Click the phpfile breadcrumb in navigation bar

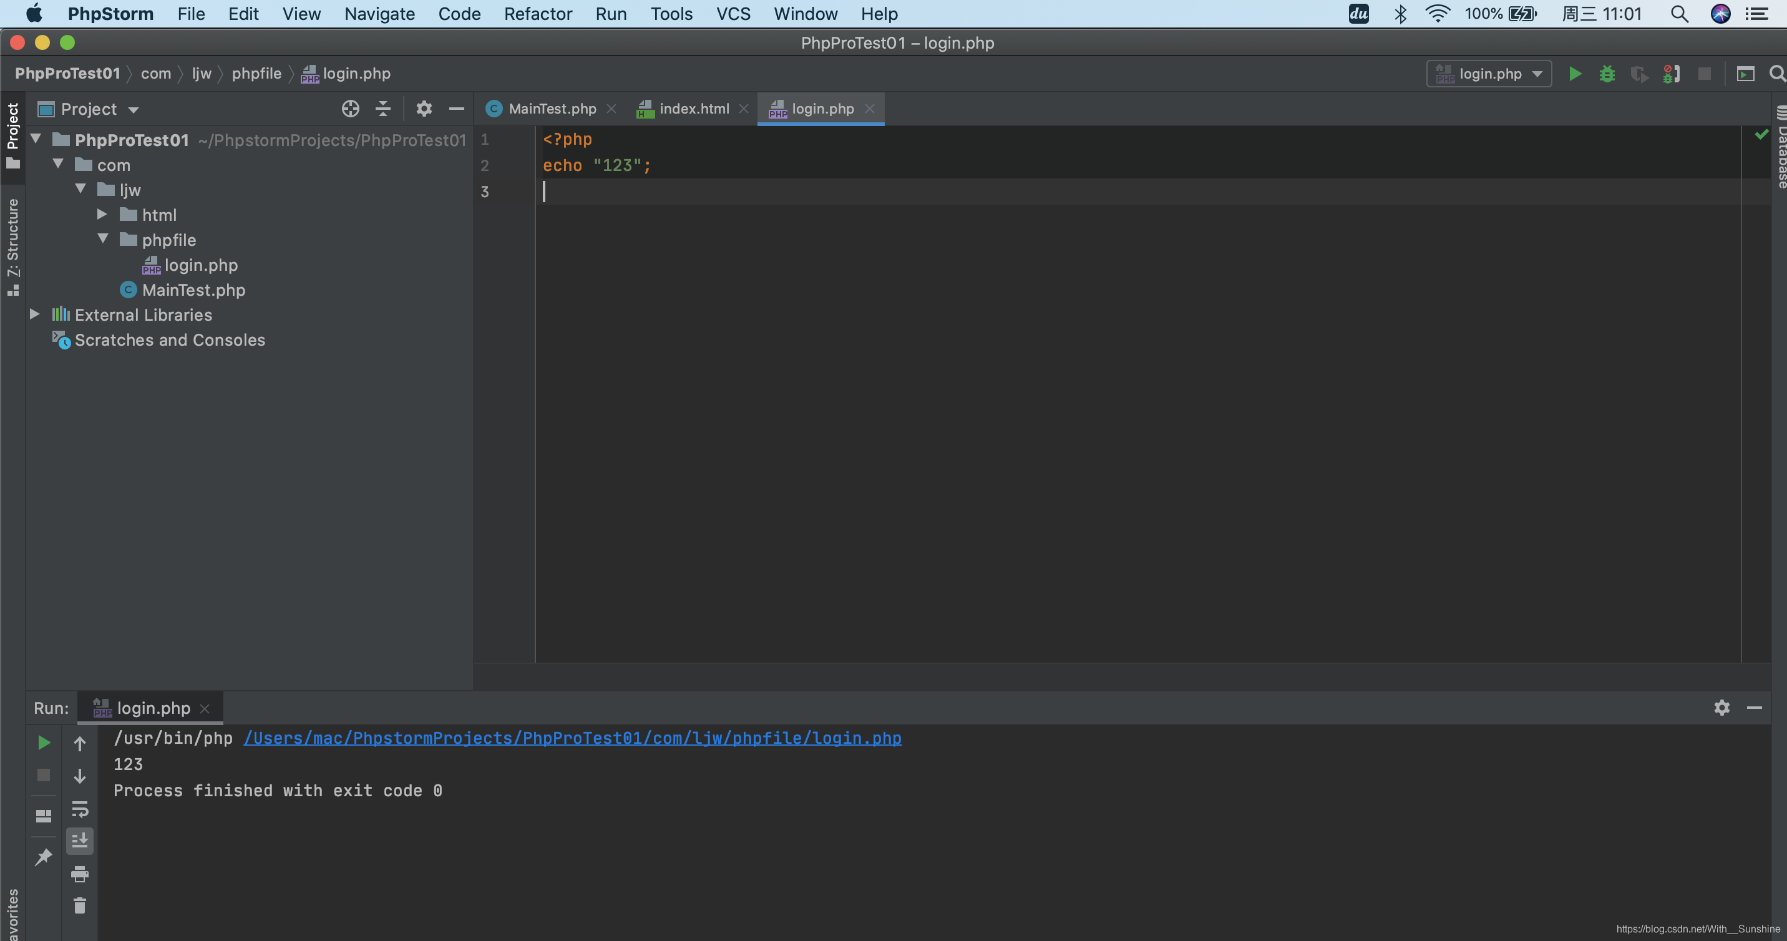click(256, 74)
